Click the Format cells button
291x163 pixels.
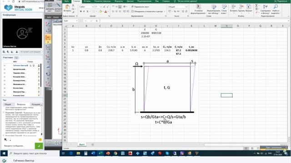(x=249, y=9)
